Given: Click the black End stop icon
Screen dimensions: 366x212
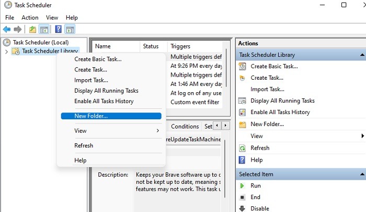Looking at the screenshot, I should [x=242, y=197].
